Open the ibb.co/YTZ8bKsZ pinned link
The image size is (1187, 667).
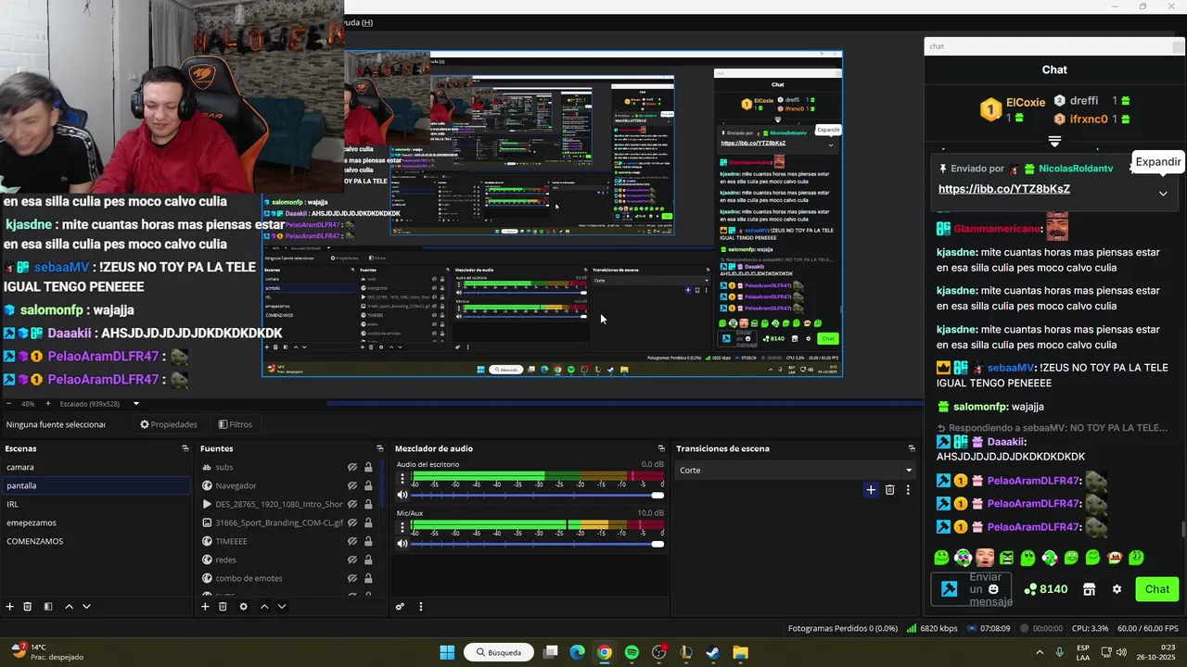(1004, 189)
